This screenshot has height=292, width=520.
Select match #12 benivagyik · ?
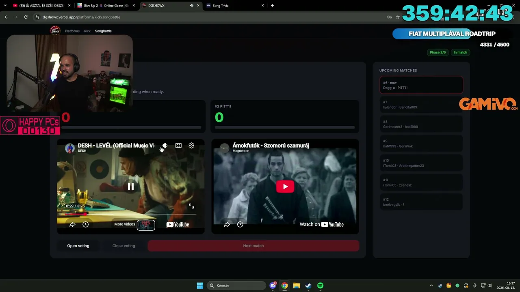[x=421, y=202]
